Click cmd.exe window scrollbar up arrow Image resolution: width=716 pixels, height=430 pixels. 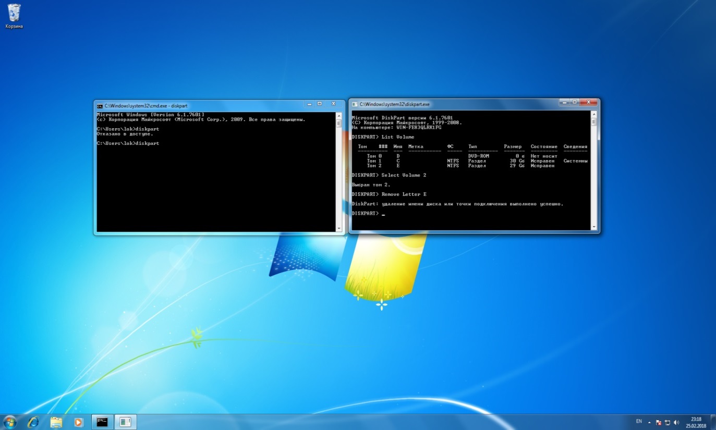click(339, 115)
